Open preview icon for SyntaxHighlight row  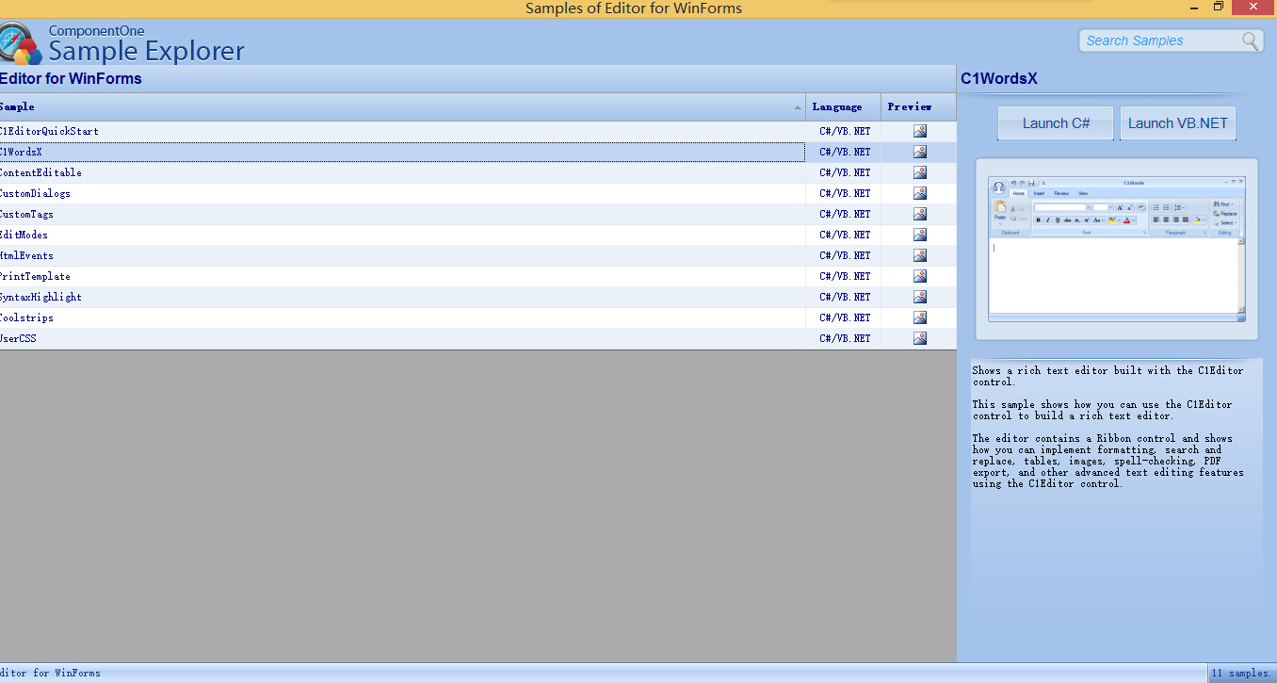point(919,297)
